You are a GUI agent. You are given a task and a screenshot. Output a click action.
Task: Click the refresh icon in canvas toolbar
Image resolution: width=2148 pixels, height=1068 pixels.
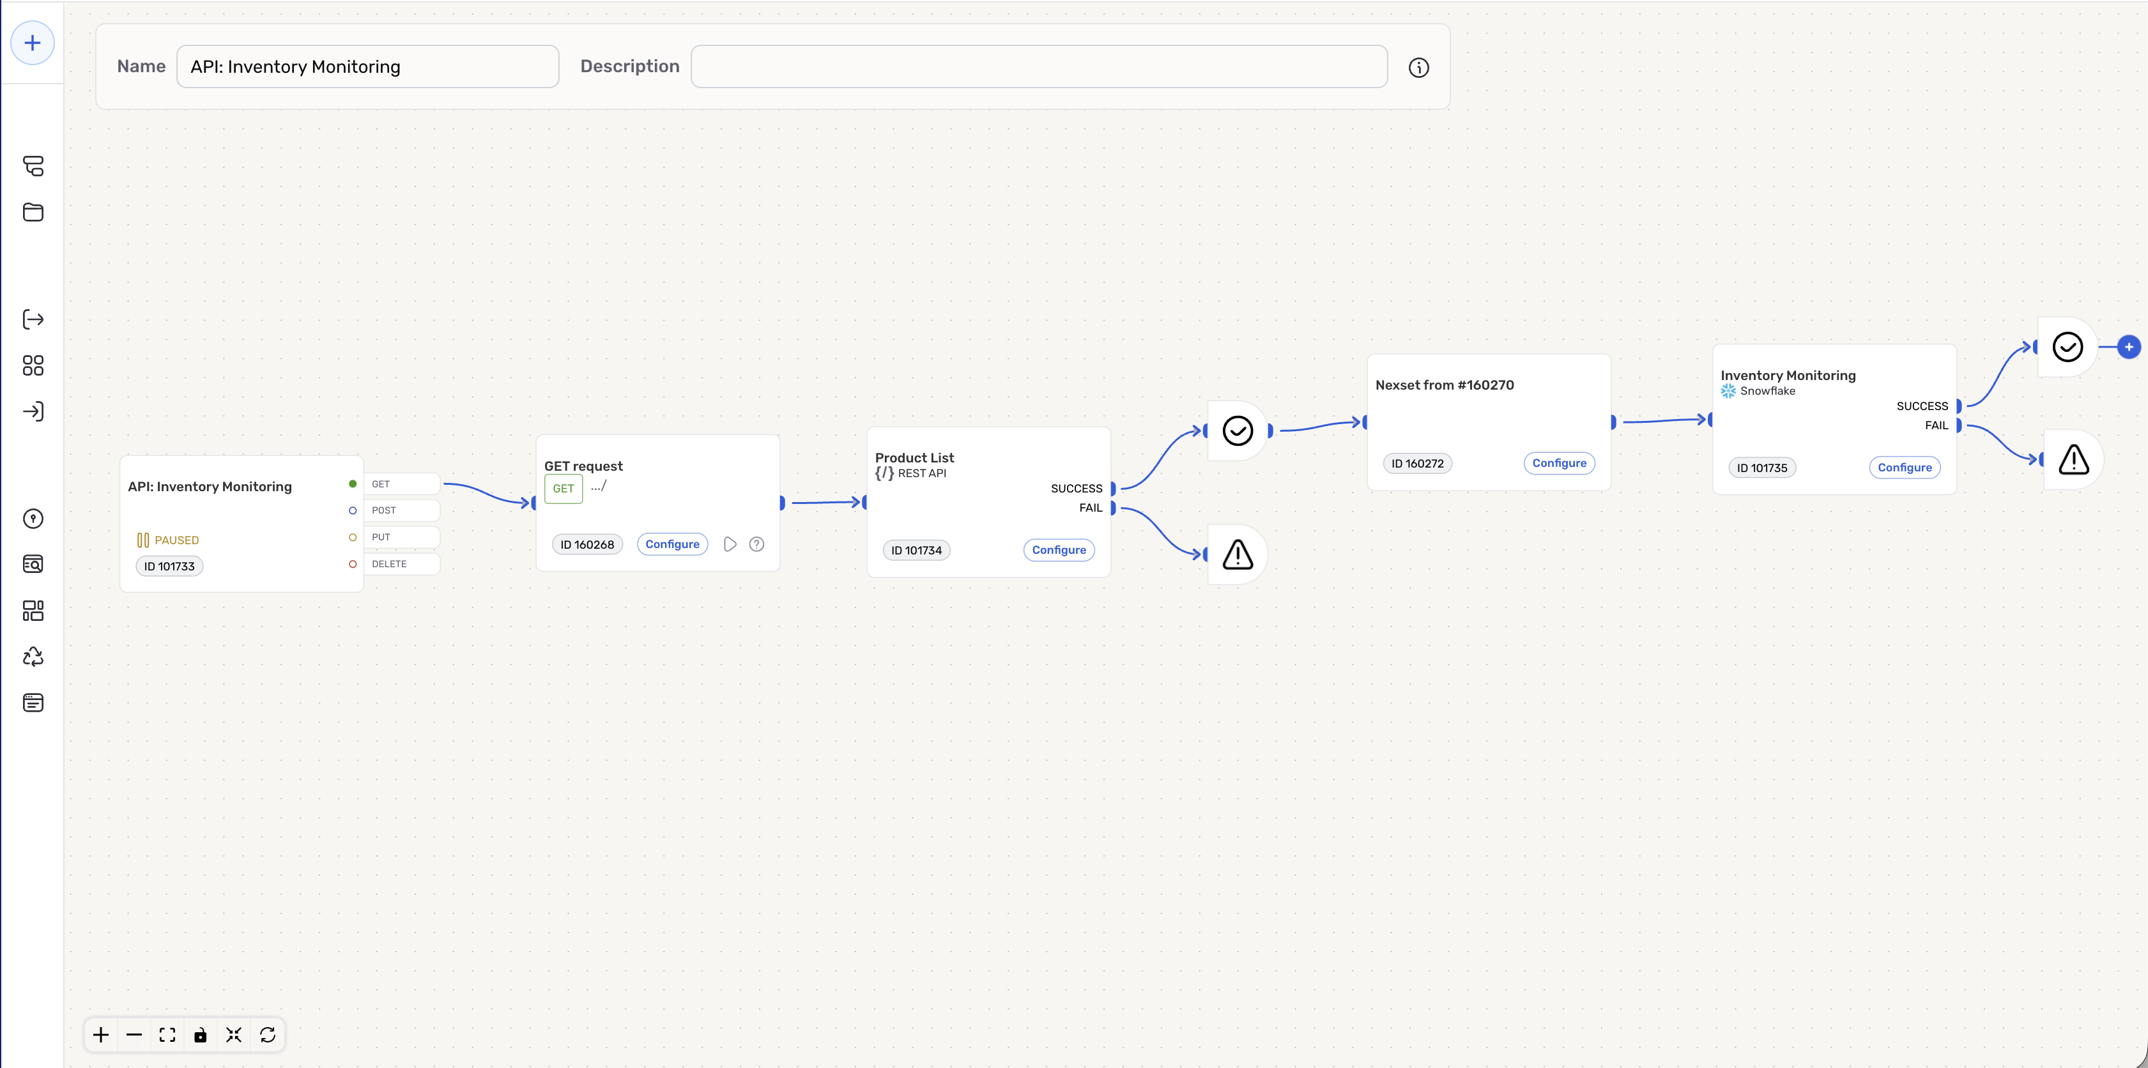point(268,1035)
